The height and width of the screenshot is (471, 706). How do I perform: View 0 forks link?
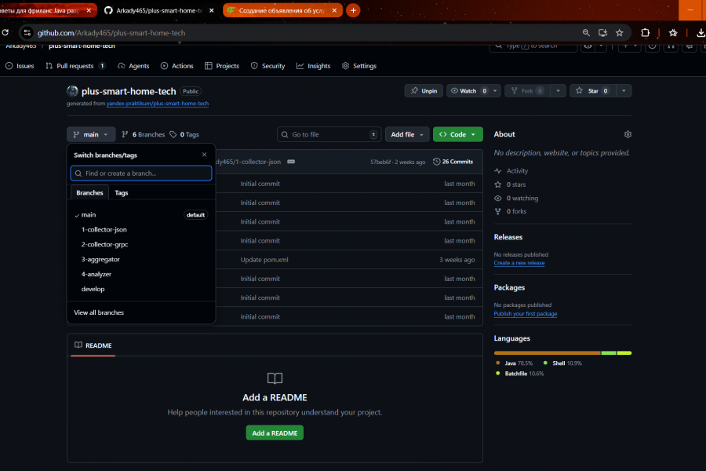(x=510, y=211)
